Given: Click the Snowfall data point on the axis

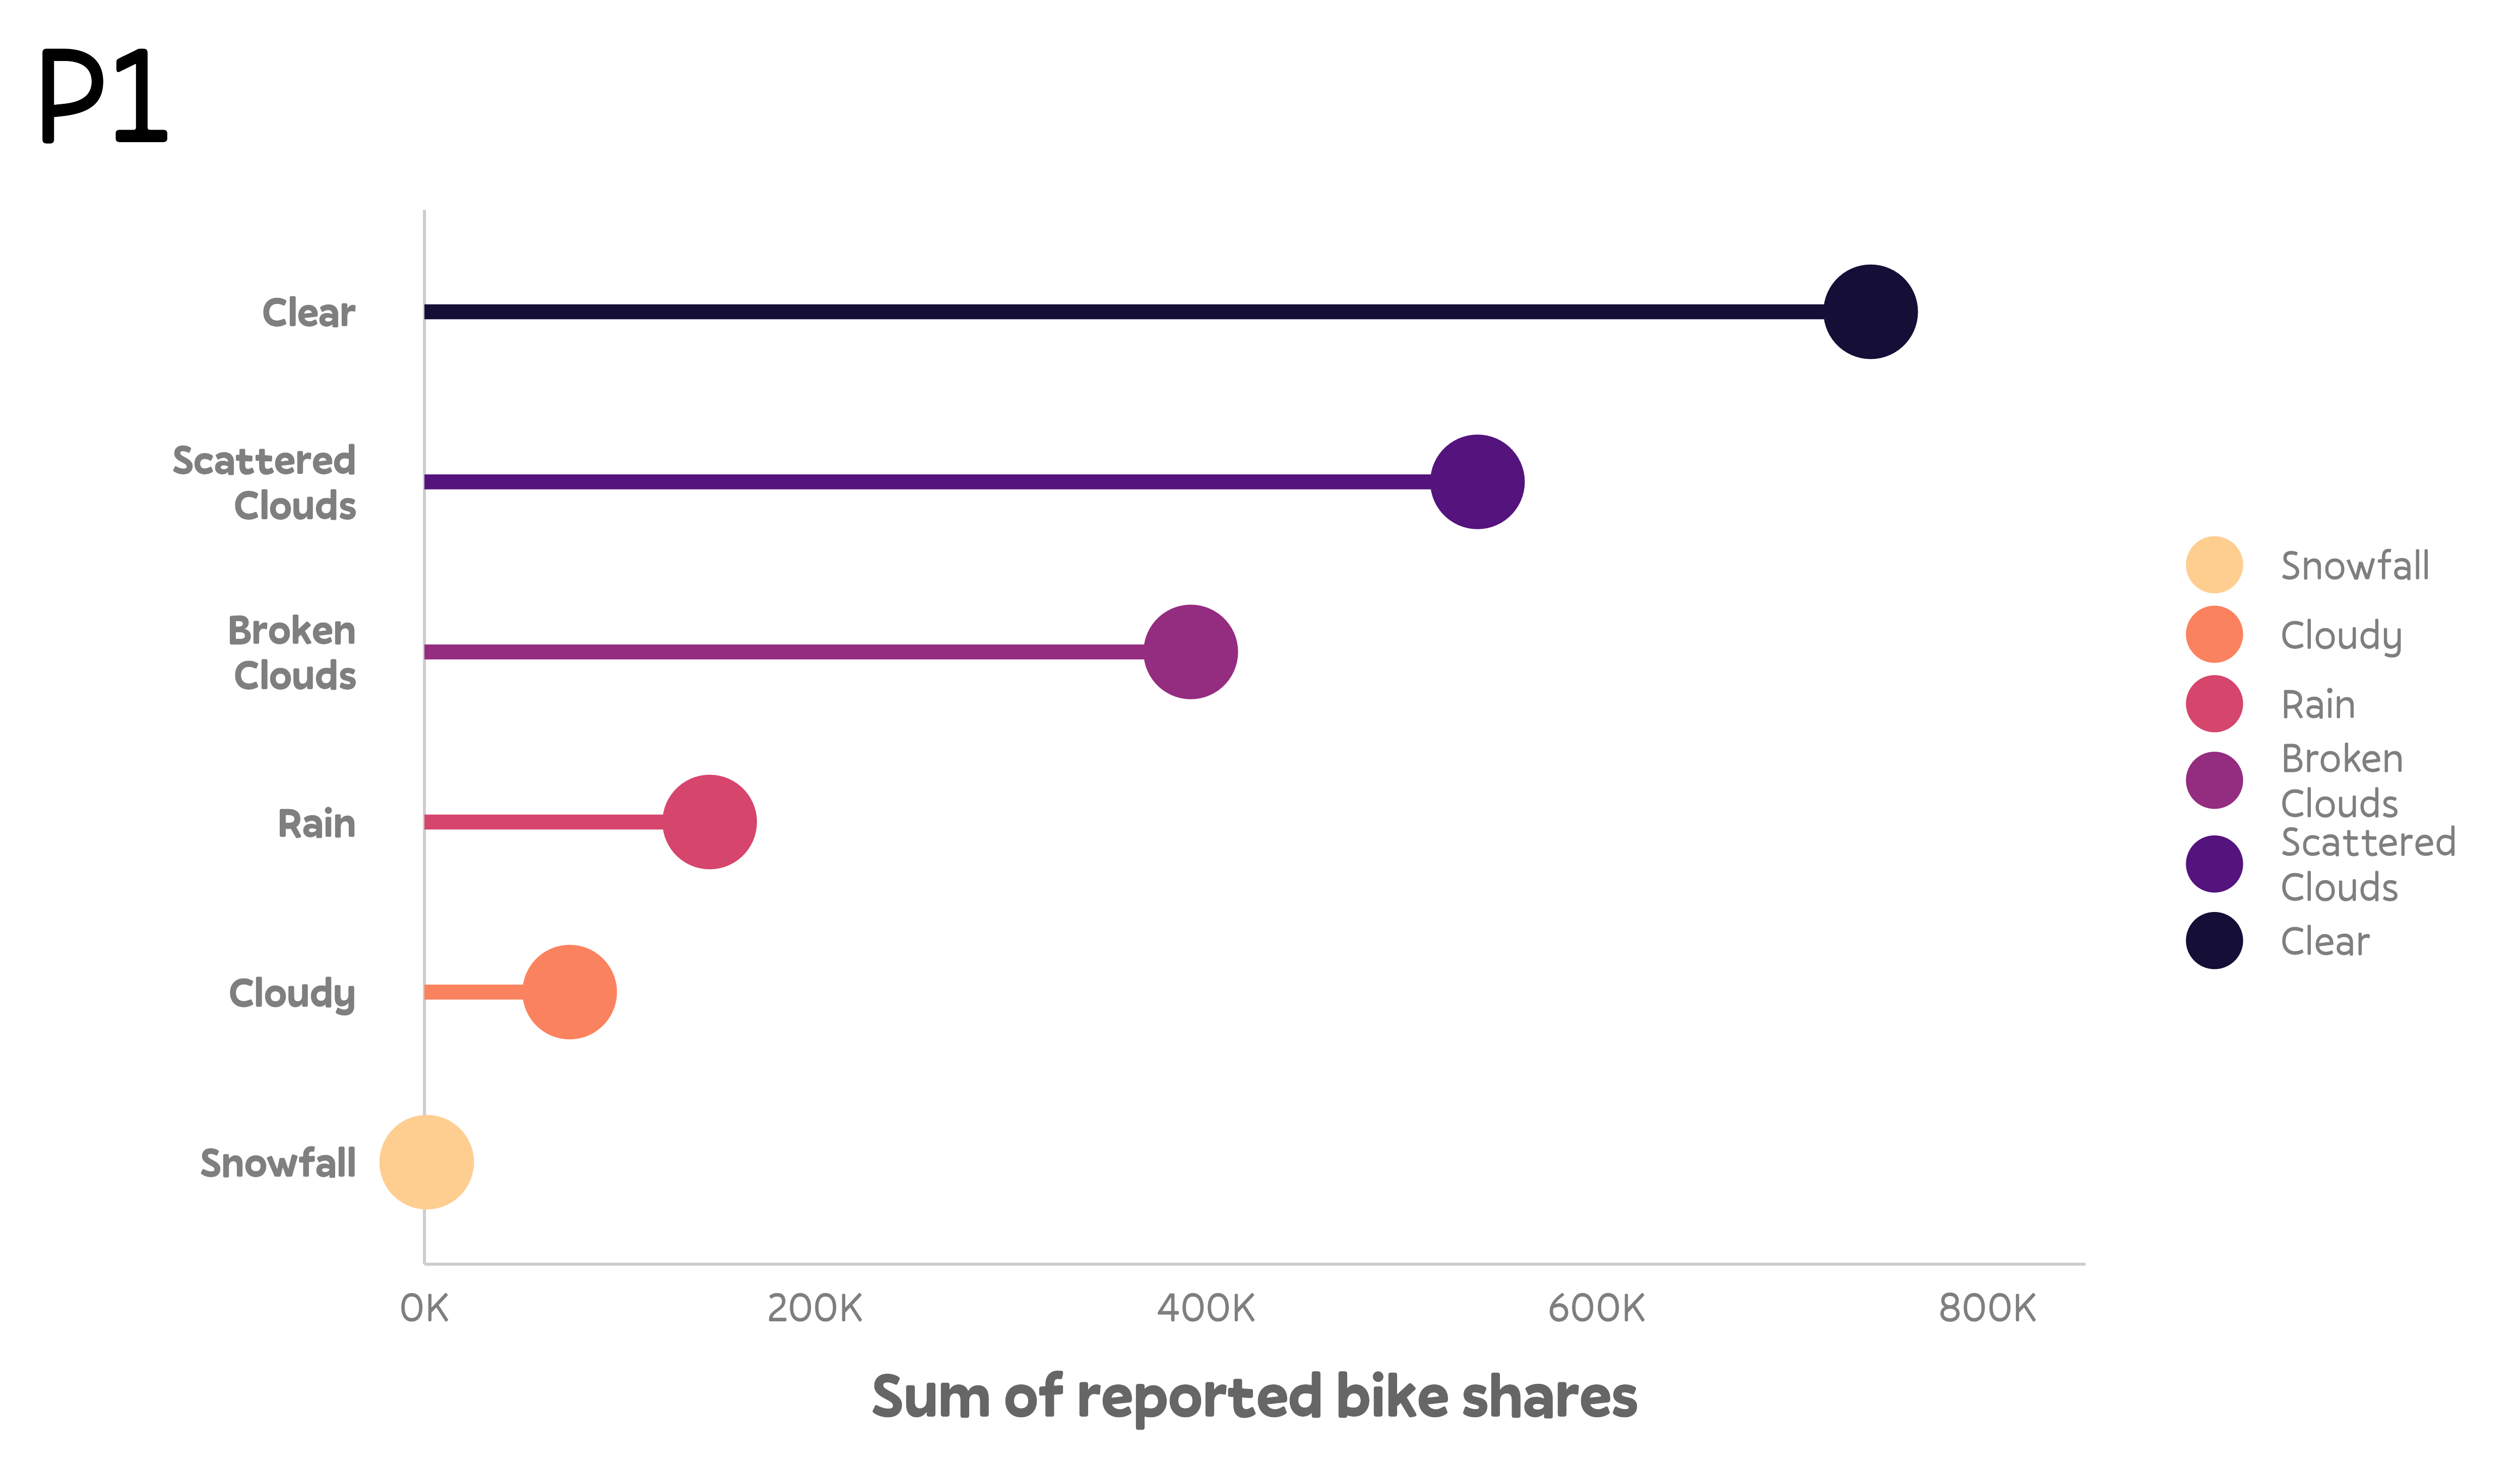Looking at the screenshot, I should click(x=426, y=1162).
